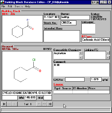Click the empty field left of MW

point(10,98)
